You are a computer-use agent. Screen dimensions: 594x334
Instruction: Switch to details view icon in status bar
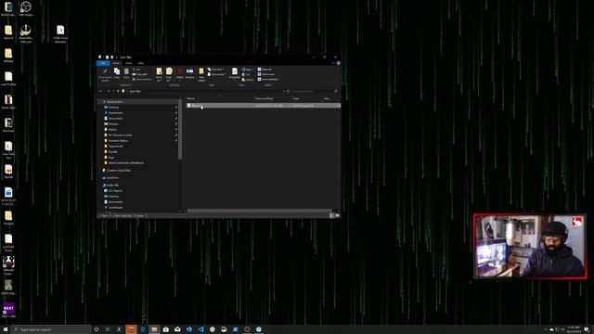point(332,215)
